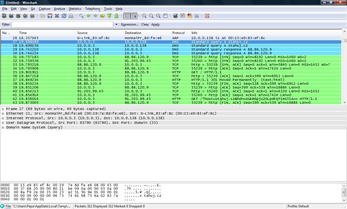This screenshot has width=347, height=209.
Task: Open the Statistics menu
Action: (x=75, y=9)
